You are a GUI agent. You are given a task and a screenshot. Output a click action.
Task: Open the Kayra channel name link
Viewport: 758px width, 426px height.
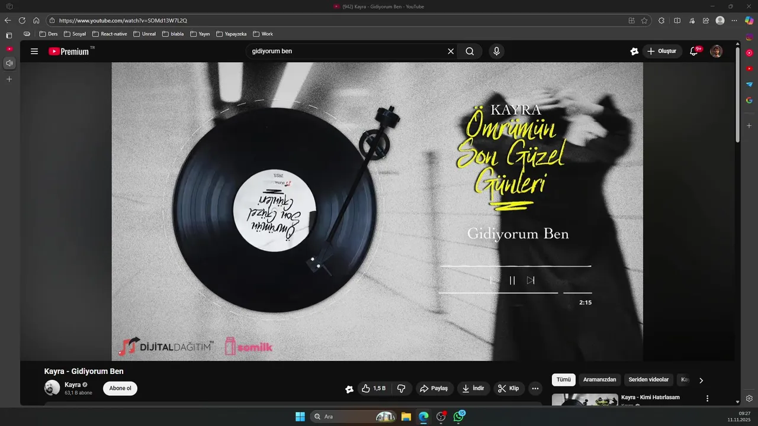pos(72,385)
